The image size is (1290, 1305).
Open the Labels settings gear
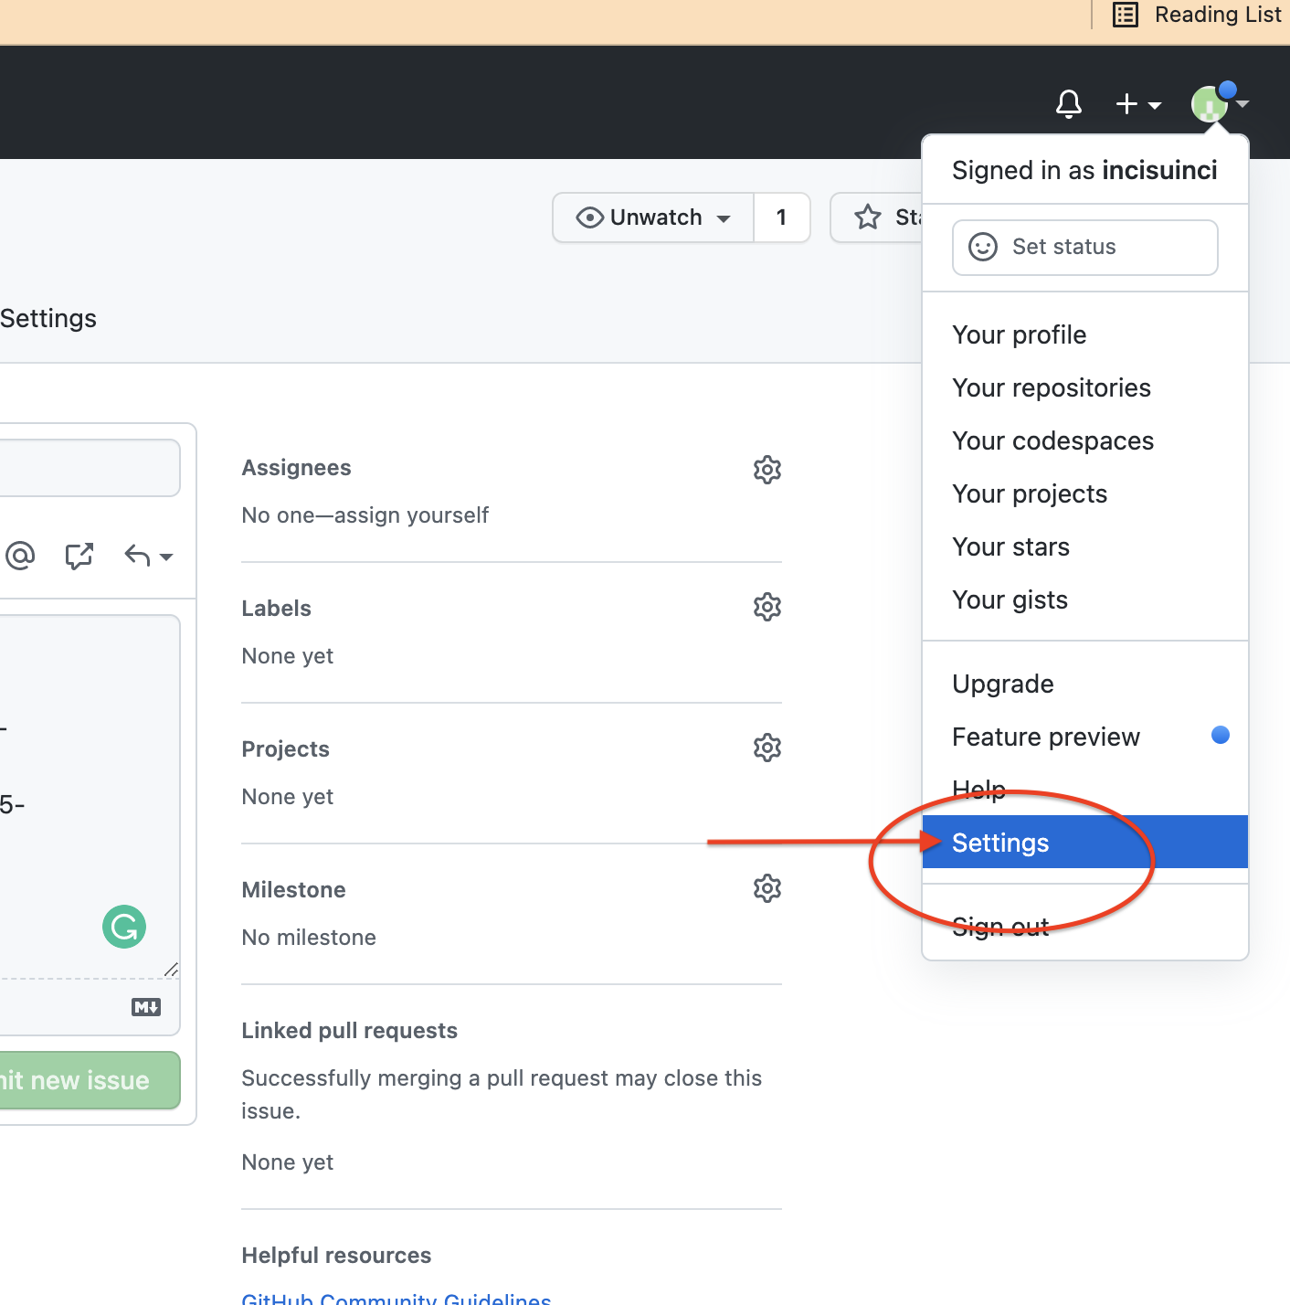pos(767,607)
